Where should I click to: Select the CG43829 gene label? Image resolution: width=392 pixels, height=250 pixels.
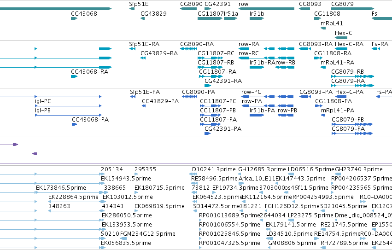click(x=153, y=14)
